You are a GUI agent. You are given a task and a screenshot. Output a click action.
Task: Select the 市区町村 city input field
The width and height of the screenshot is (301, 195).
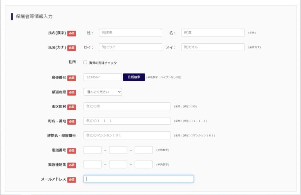(127, 106)
